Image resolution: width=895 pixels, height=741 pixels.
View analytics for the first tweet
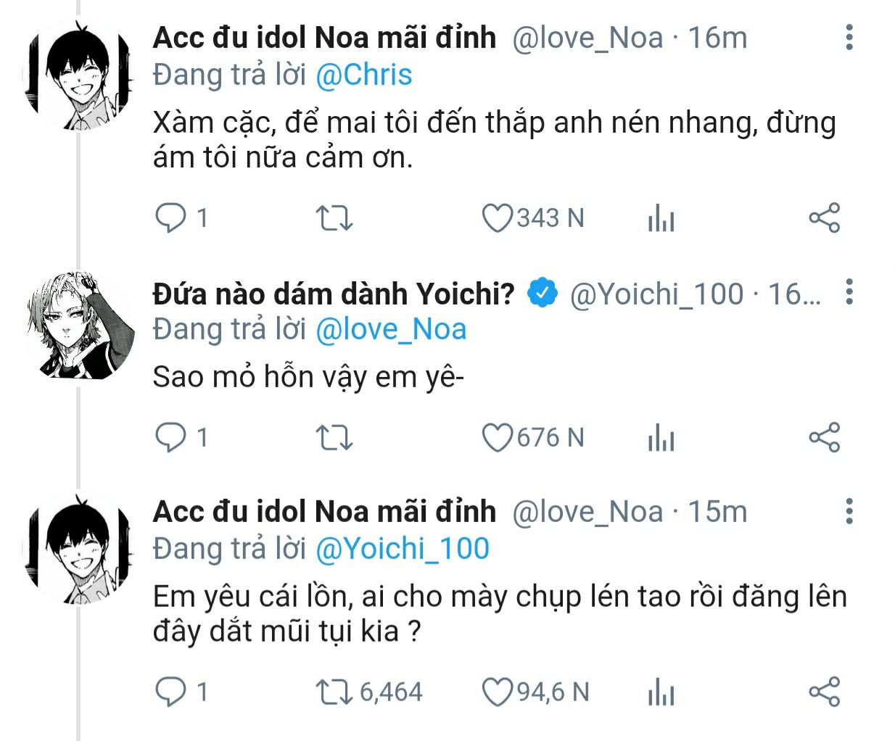661,218
